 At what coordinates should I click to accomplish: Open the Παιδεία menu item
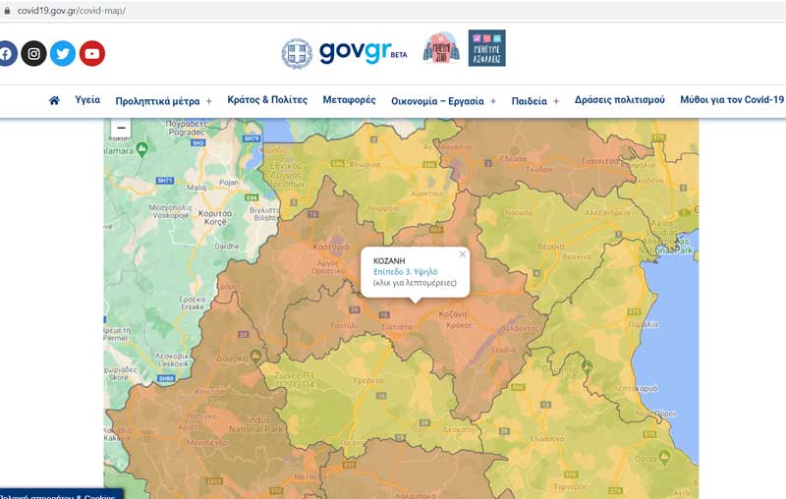529,101
